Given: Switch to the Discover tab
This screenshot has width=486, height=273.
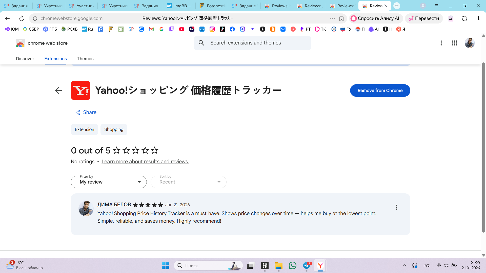Looking at the screenshot, I should (25, 59).
